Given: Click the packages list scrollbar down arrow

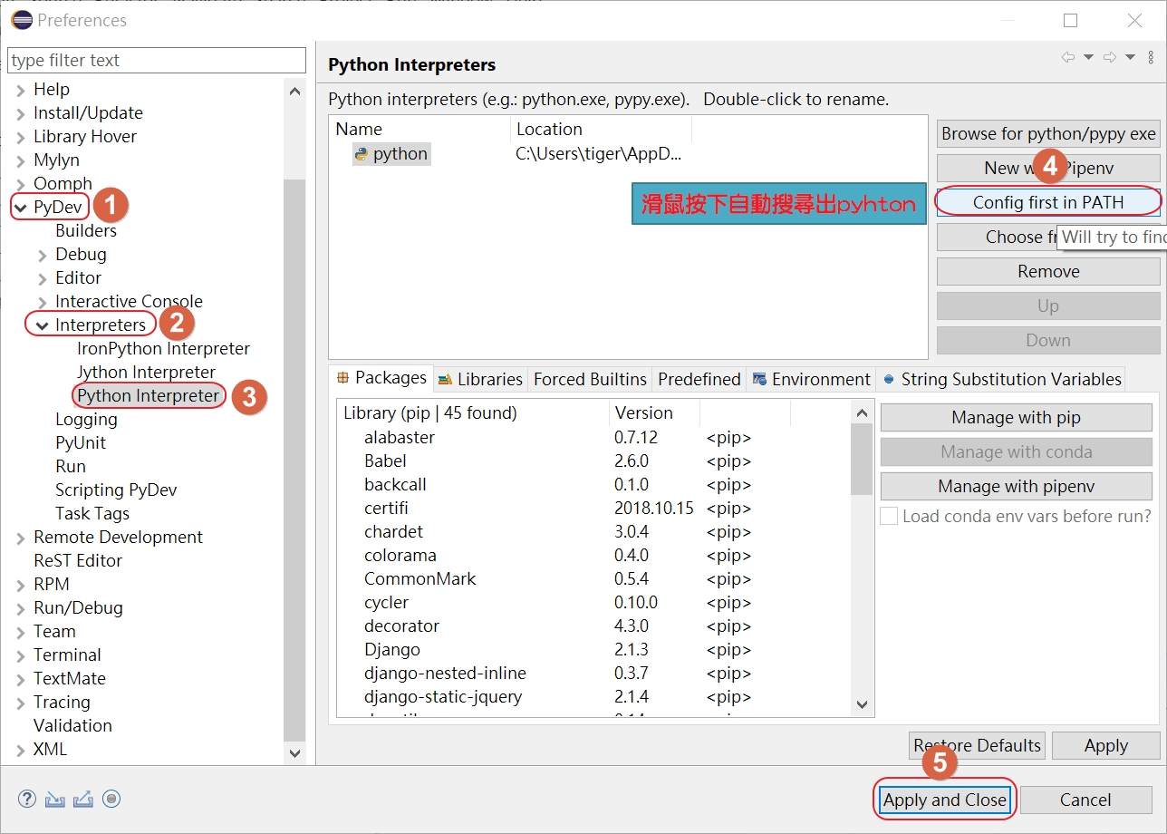Looking at the screenshot, I should point(862,704).
